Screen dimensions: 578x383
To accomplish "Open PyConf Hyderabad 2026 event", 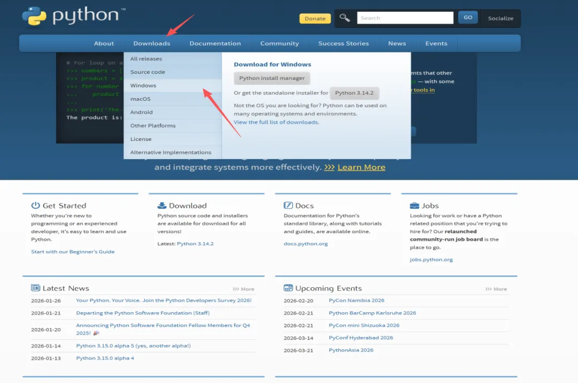I will coord(361,337).
